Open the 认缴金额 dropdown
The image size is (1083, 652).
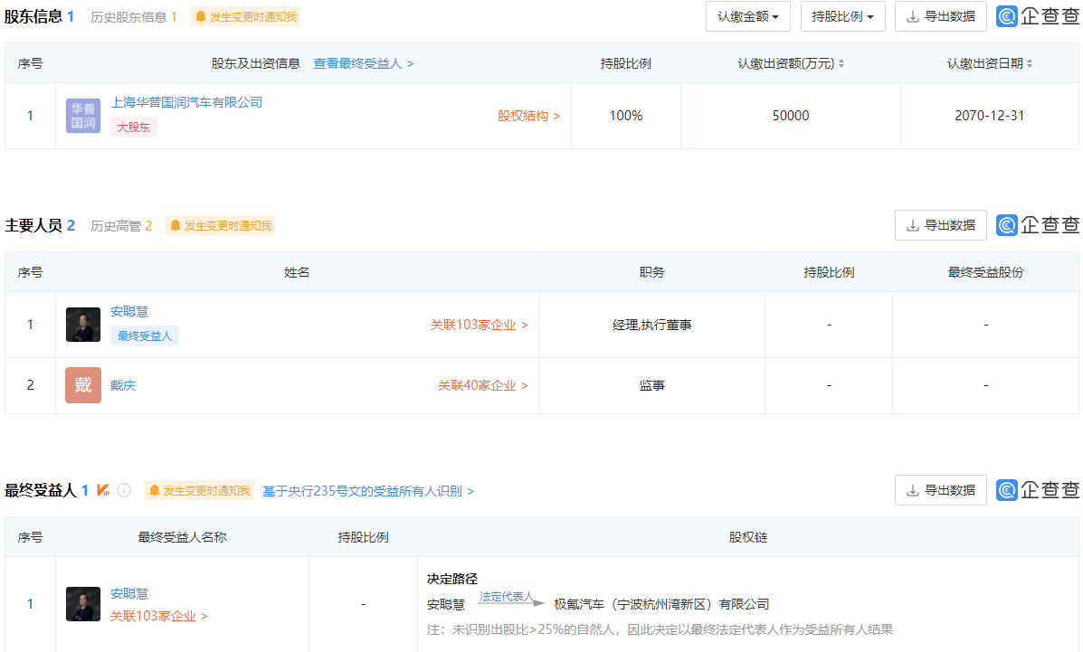(747, 16)
